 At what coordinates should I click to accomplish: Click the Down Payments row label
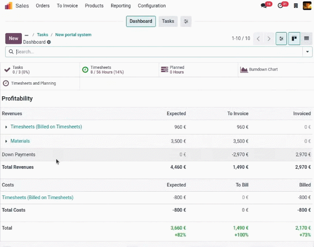pyautogui.click(x=19, y=154)
